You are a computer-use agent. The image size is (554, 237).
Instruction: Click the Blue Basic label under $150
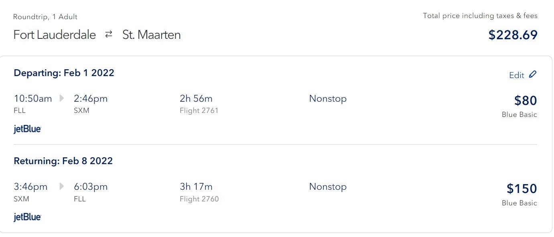tap(519, 203)
